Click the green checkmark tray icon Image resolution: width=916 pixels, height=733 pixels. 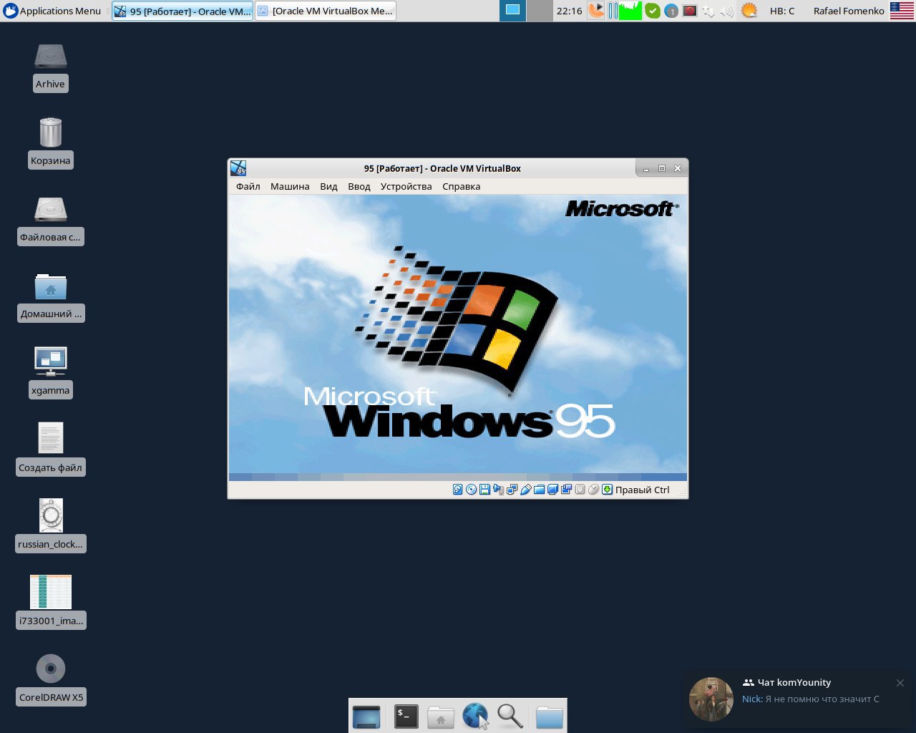(x=653, y=11)
